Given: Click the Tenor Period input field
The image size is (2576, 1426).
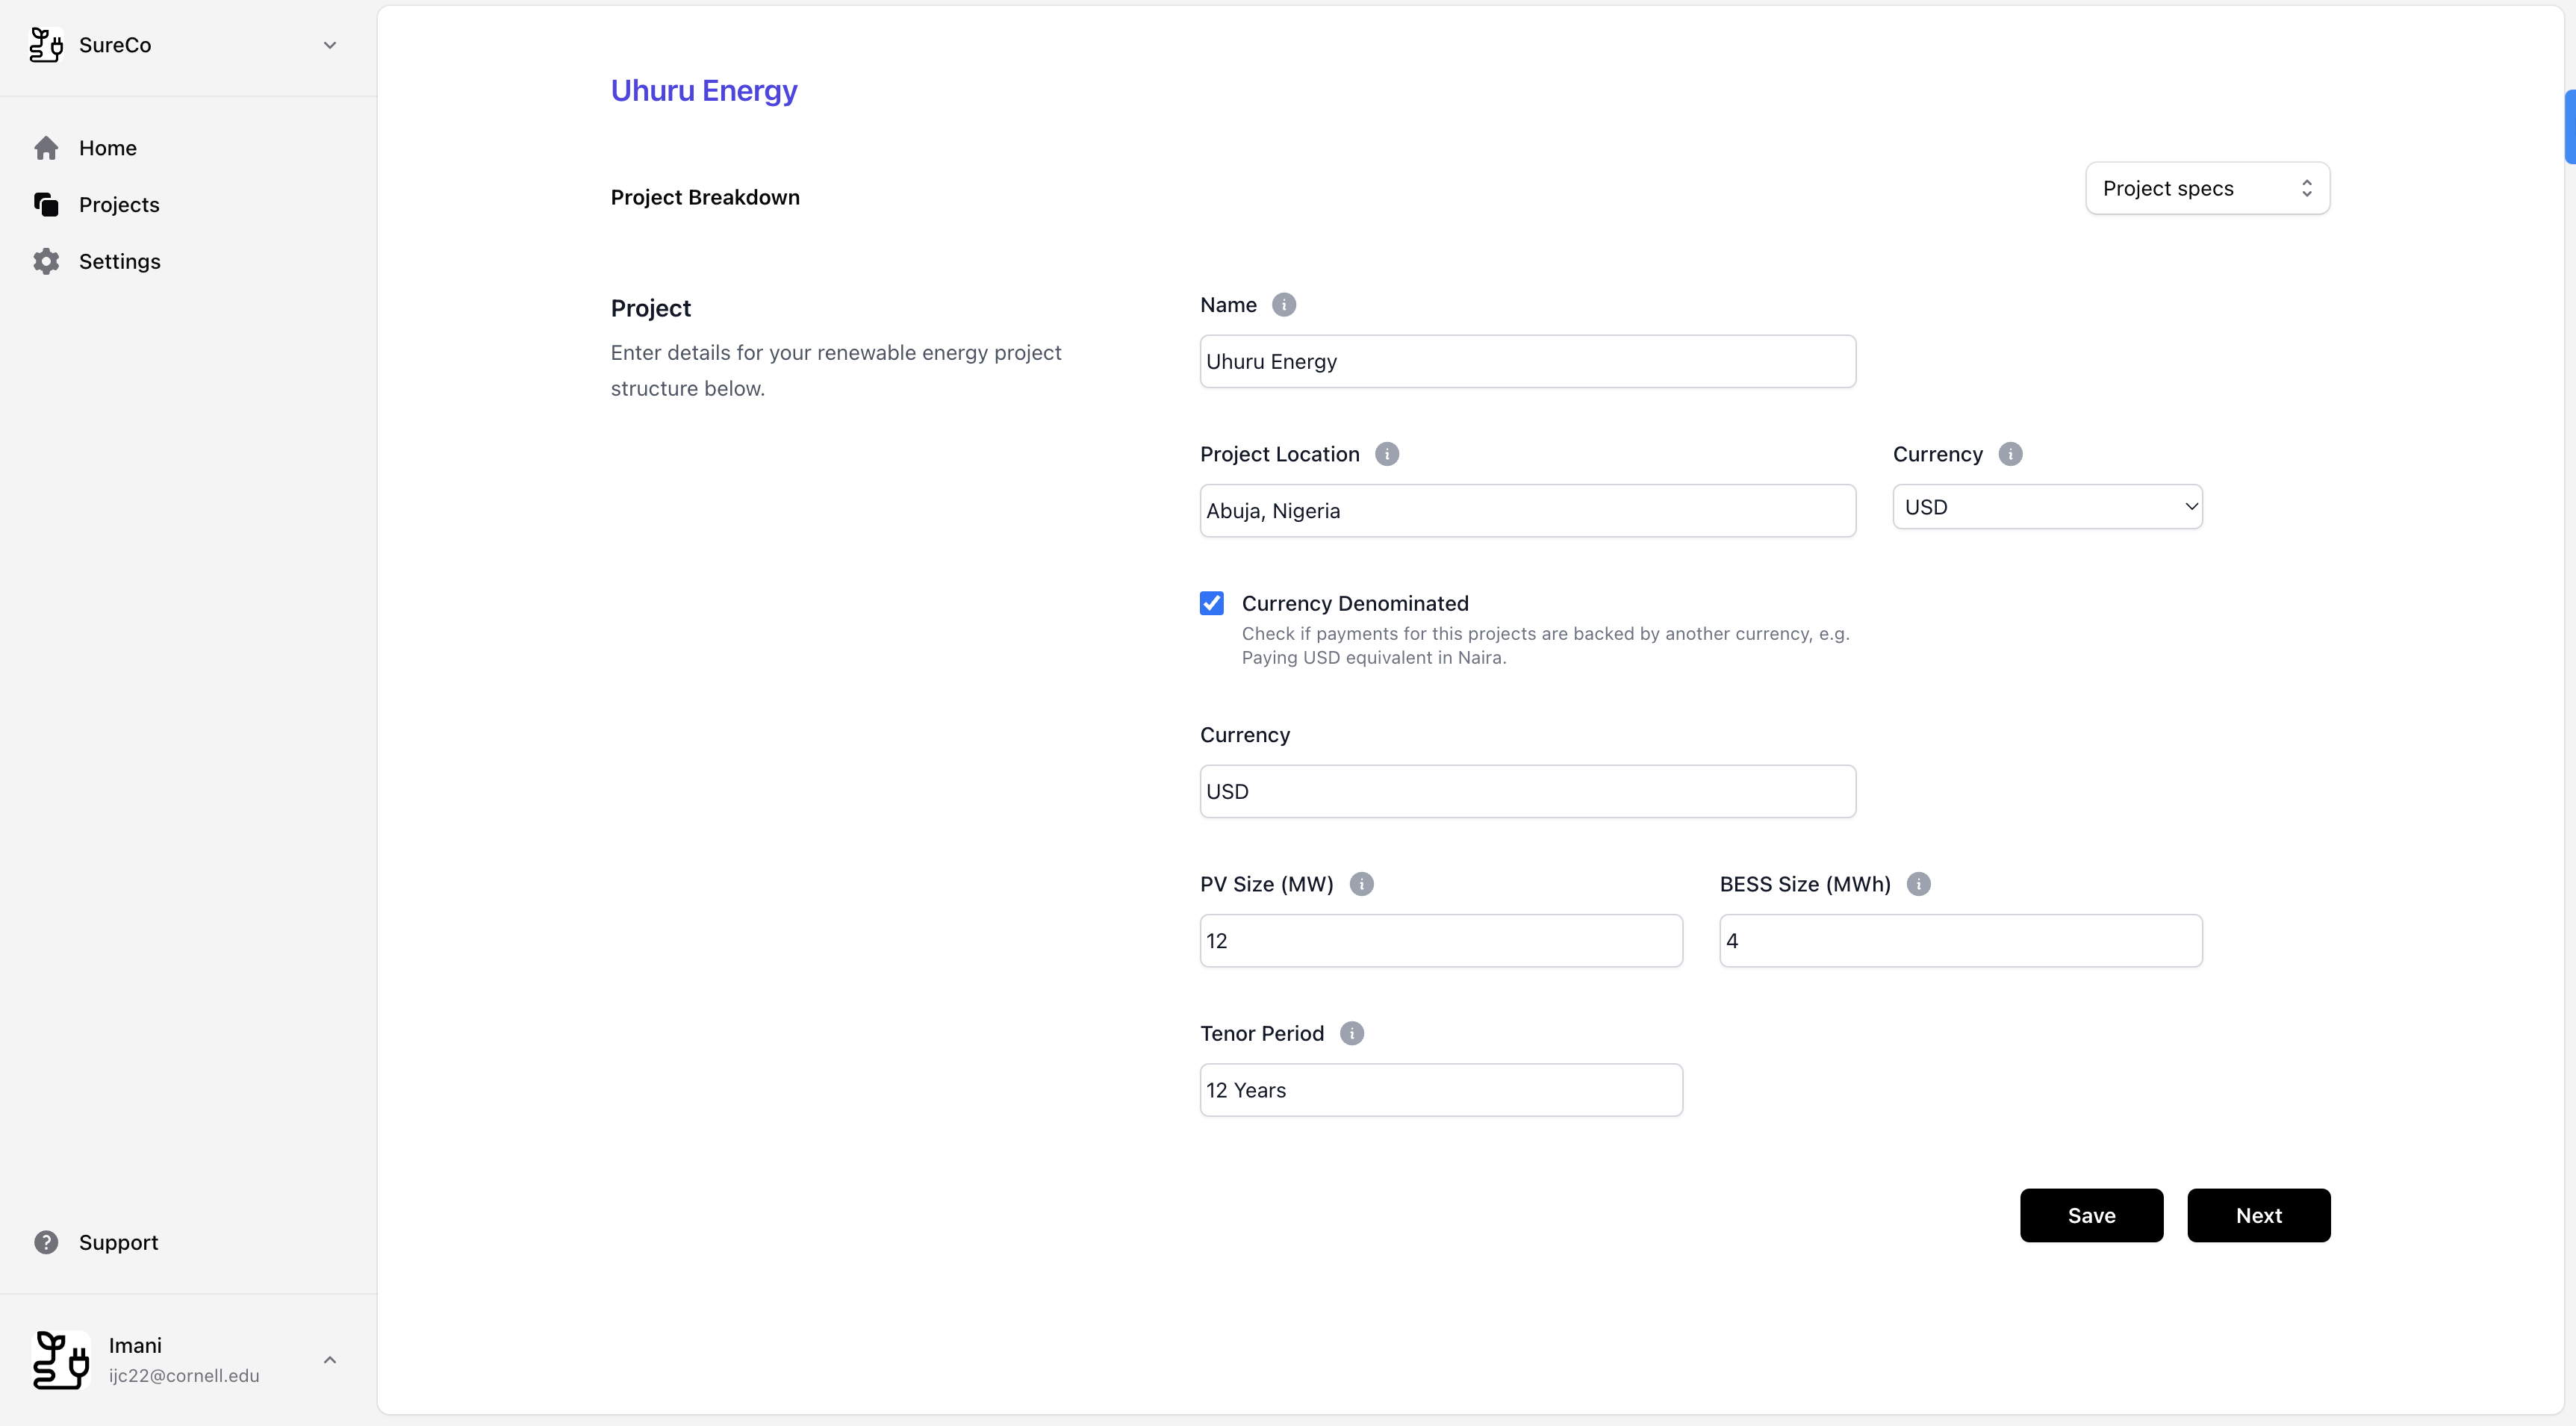Looking at the screenshot, I should (x=1440, y=1090).
